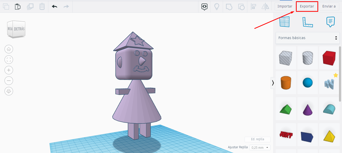342x153 pixels.
Task: Click the Importar button
Action: tap(285, 7)
